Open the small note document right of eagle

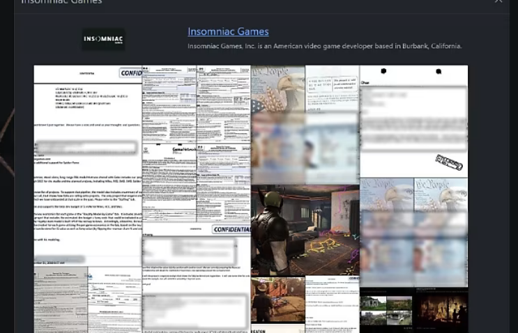coord(332,87)
